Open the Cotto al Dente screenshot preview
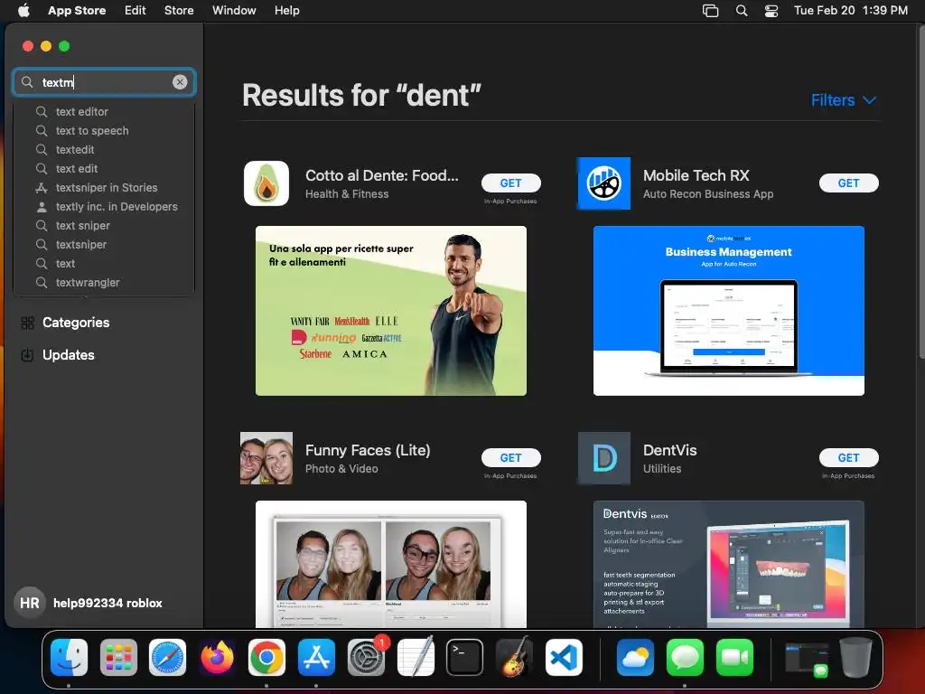Viewport: 925px width, 694px height. (x=391, y=311)
